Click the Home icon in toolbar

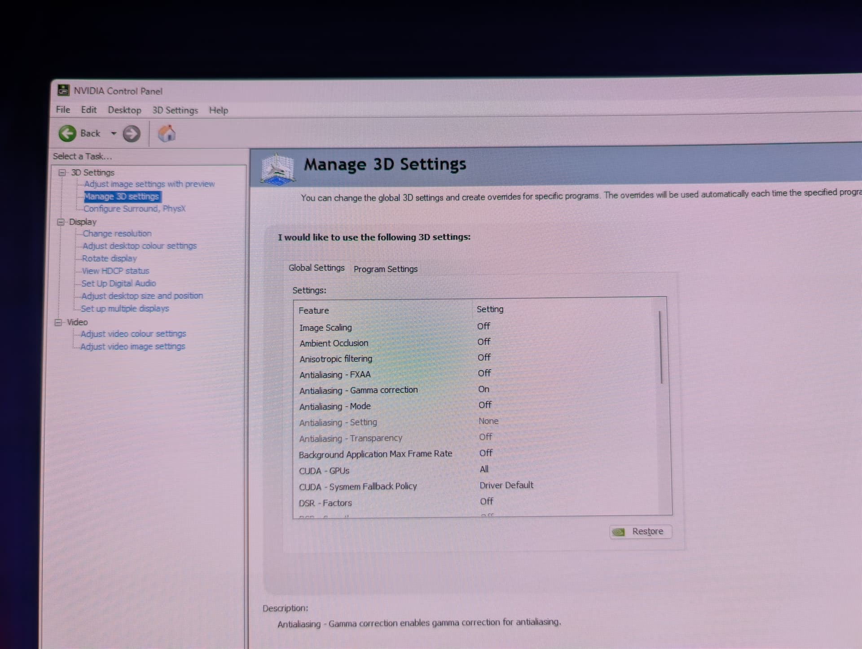tap(167, 134)
